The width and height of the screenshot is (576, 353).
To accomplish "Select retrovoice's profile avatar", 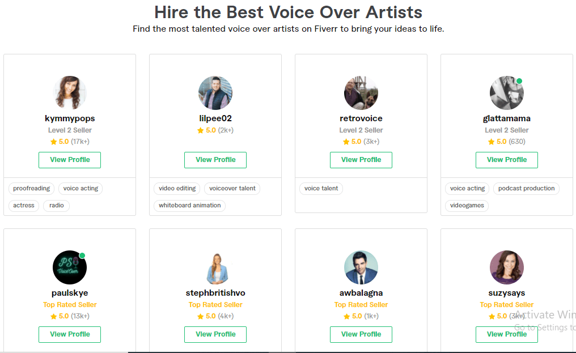I will tap(361, 93).
